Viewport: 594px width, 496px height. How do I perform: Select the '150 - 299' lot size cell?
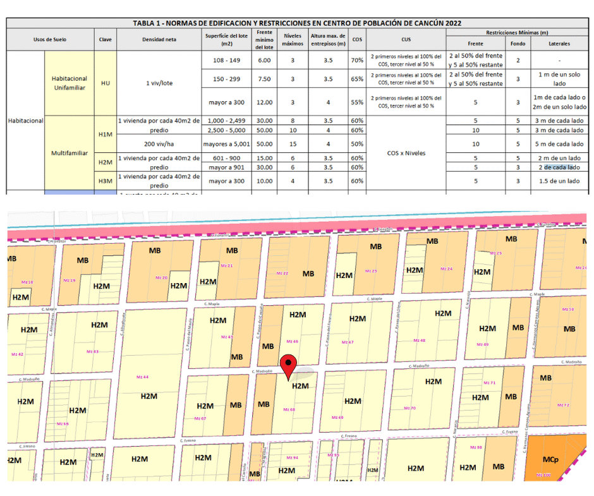pyautogui.click(x=226, y=79)
